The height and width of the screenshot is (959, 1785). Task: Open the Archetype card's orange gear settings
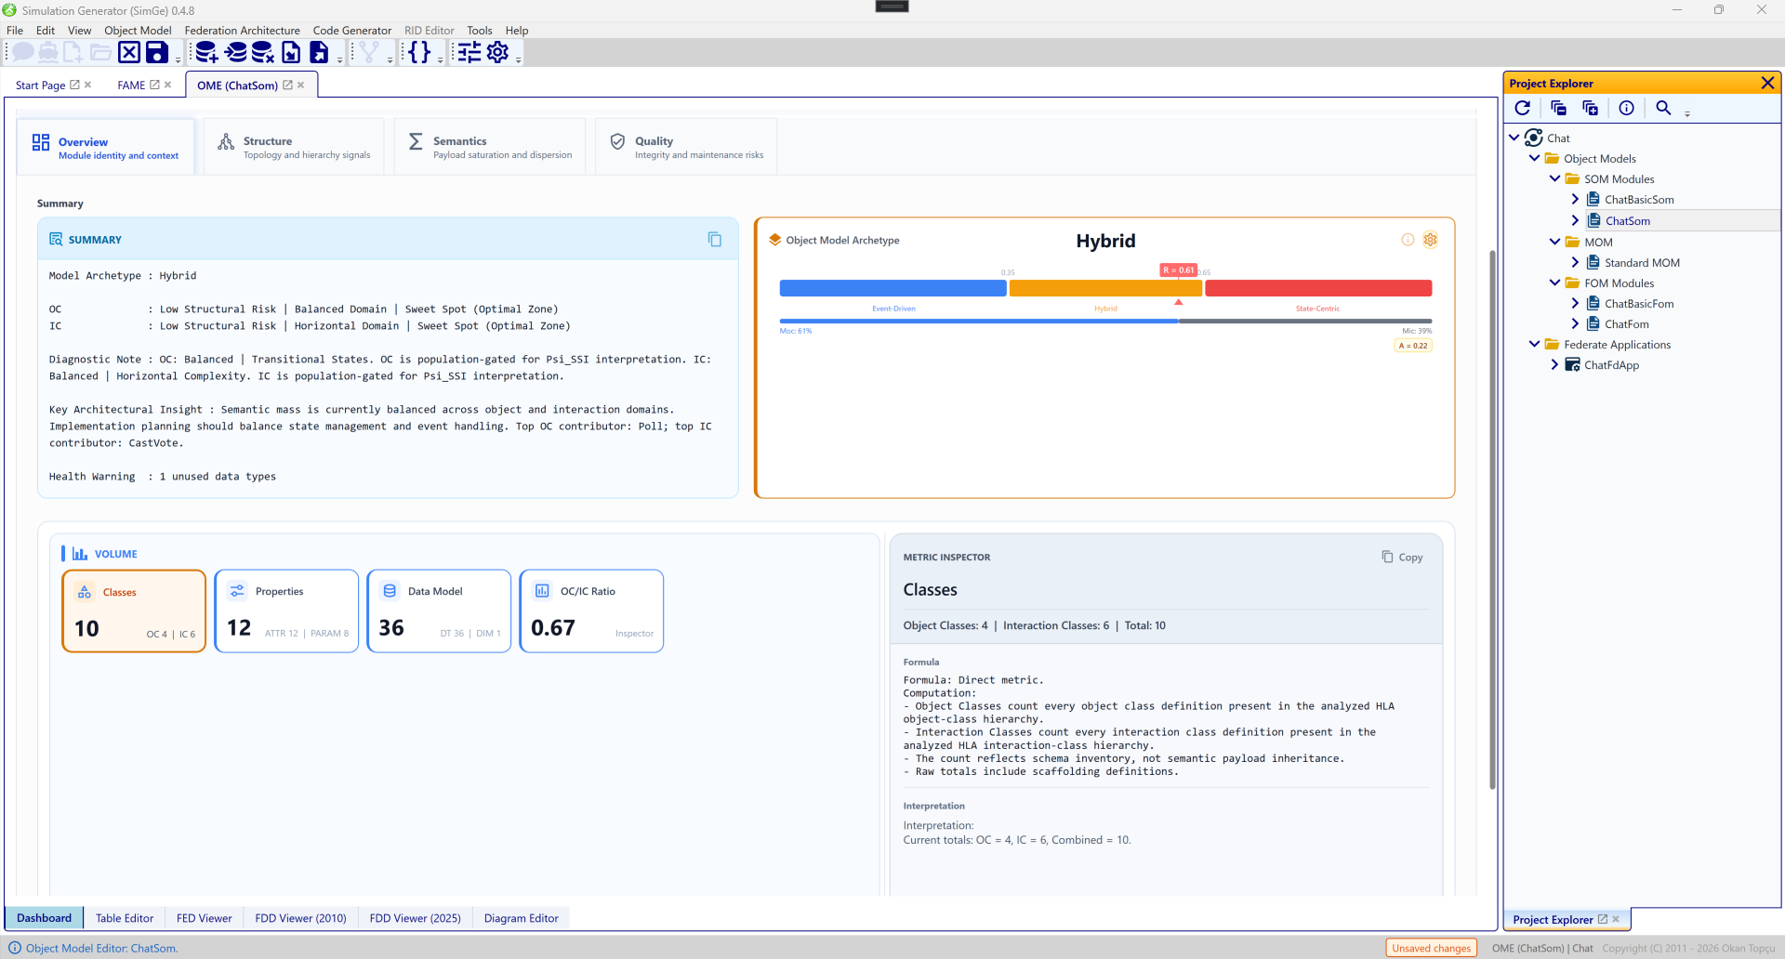tap(1431, 240)
